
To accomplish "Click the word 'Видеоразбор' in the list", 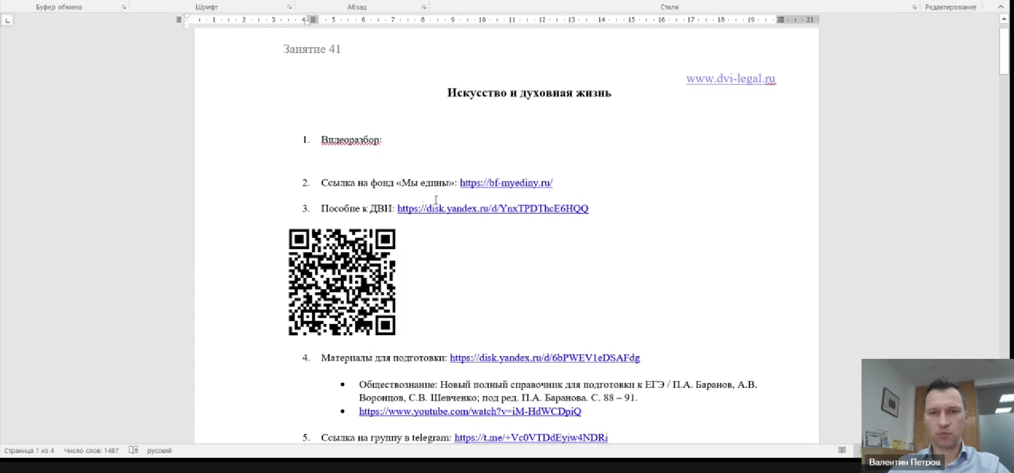I will pyautogui.click(x=351, y=140).
